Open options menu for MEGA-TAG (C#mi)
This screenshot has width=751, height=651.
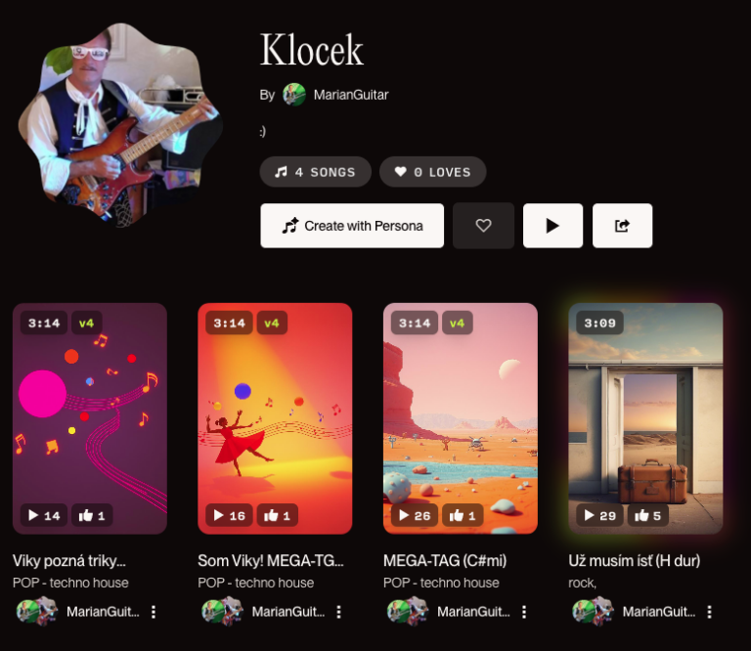pos(524,612)
